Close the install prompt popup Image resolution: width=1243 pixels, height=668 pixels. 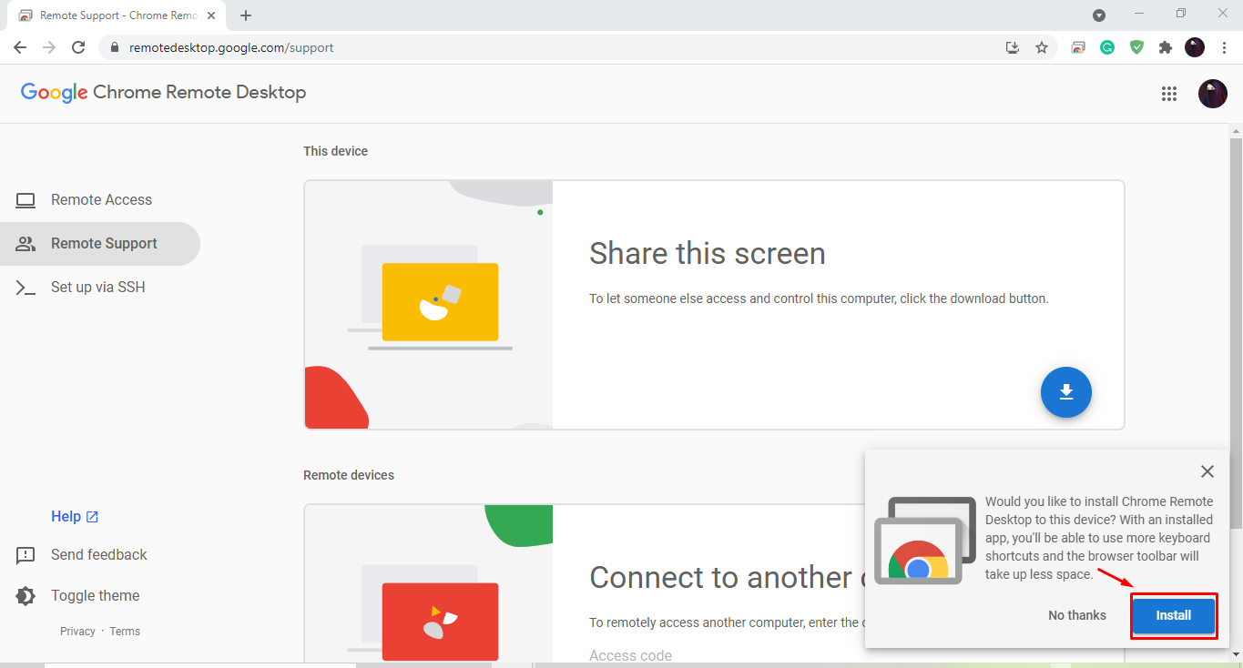click(1207, 471)
